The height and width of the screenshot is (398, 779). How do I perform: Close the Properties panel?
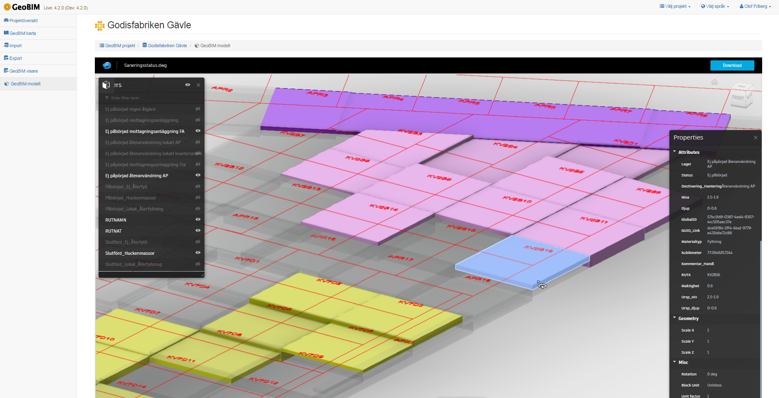tap(756, 138)
